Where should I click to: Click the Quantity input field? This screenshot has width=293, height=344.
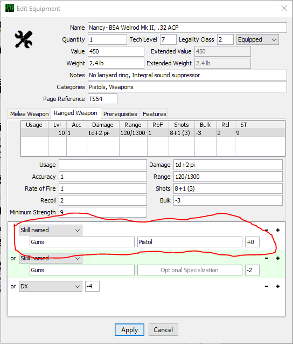(107, 39)
